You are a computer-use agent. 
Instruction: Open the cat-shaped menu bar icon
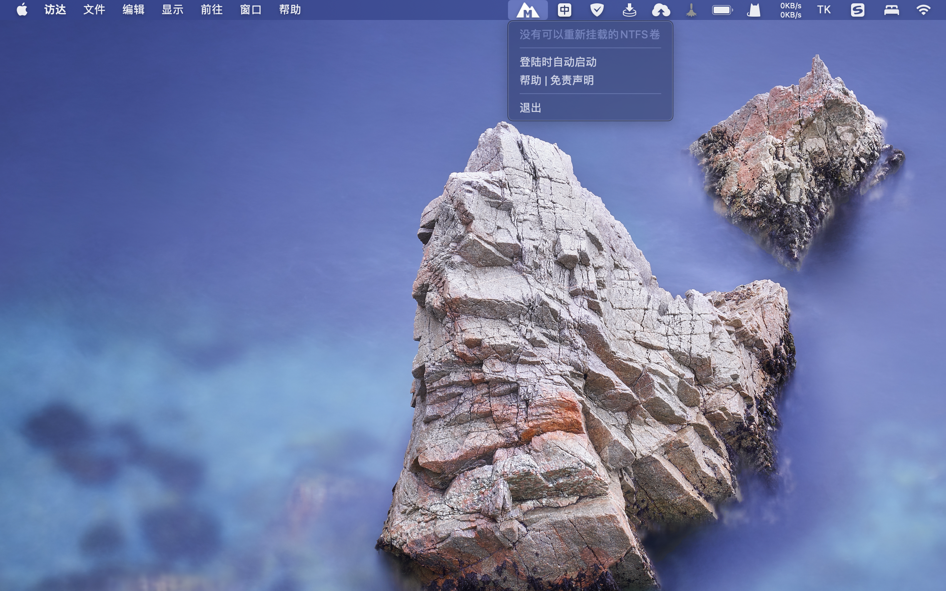(754, 10)
